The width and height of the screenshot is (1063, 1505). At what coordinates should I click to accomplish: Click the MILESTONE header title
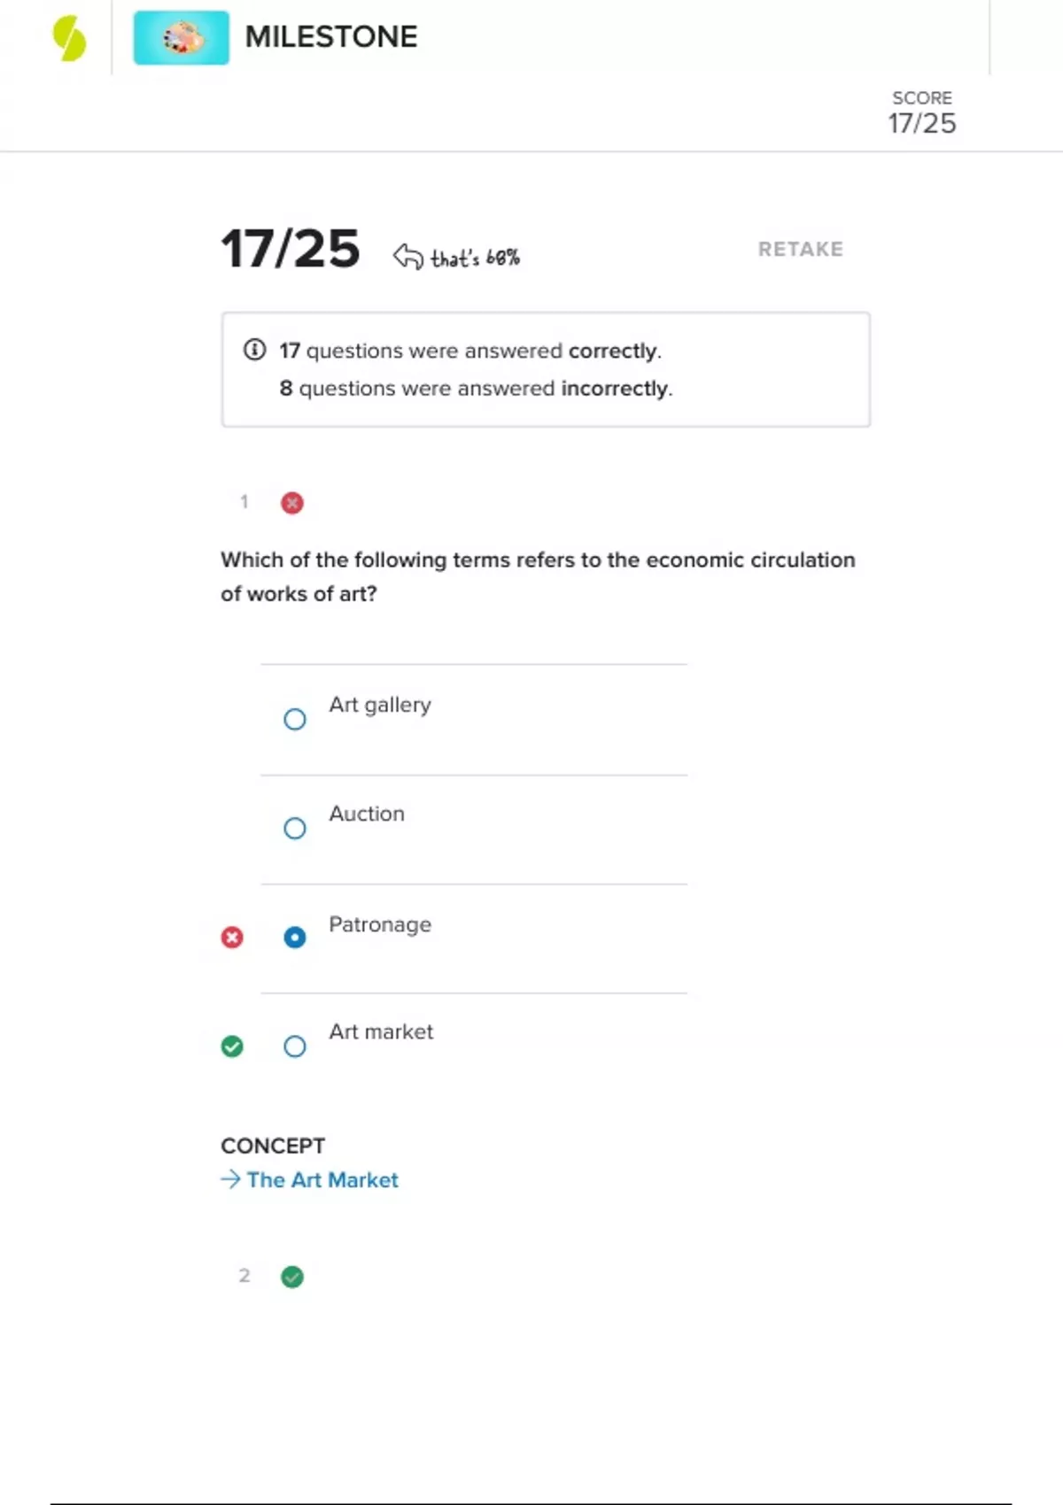point(331,37)
